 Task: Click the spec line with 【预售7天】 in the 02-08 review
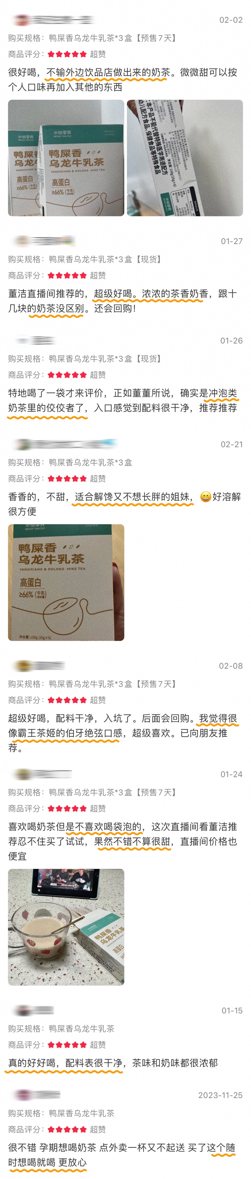click(x=93, y=684)
